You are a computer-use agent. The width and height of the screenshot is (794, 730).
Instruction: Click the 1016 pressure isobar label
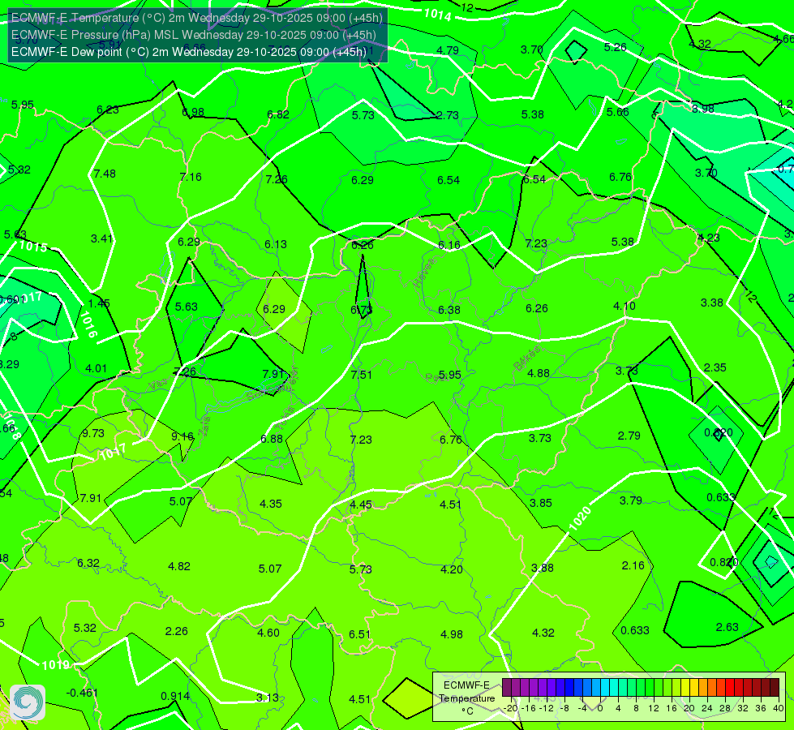pyautogui.click(x=88, y=324)
